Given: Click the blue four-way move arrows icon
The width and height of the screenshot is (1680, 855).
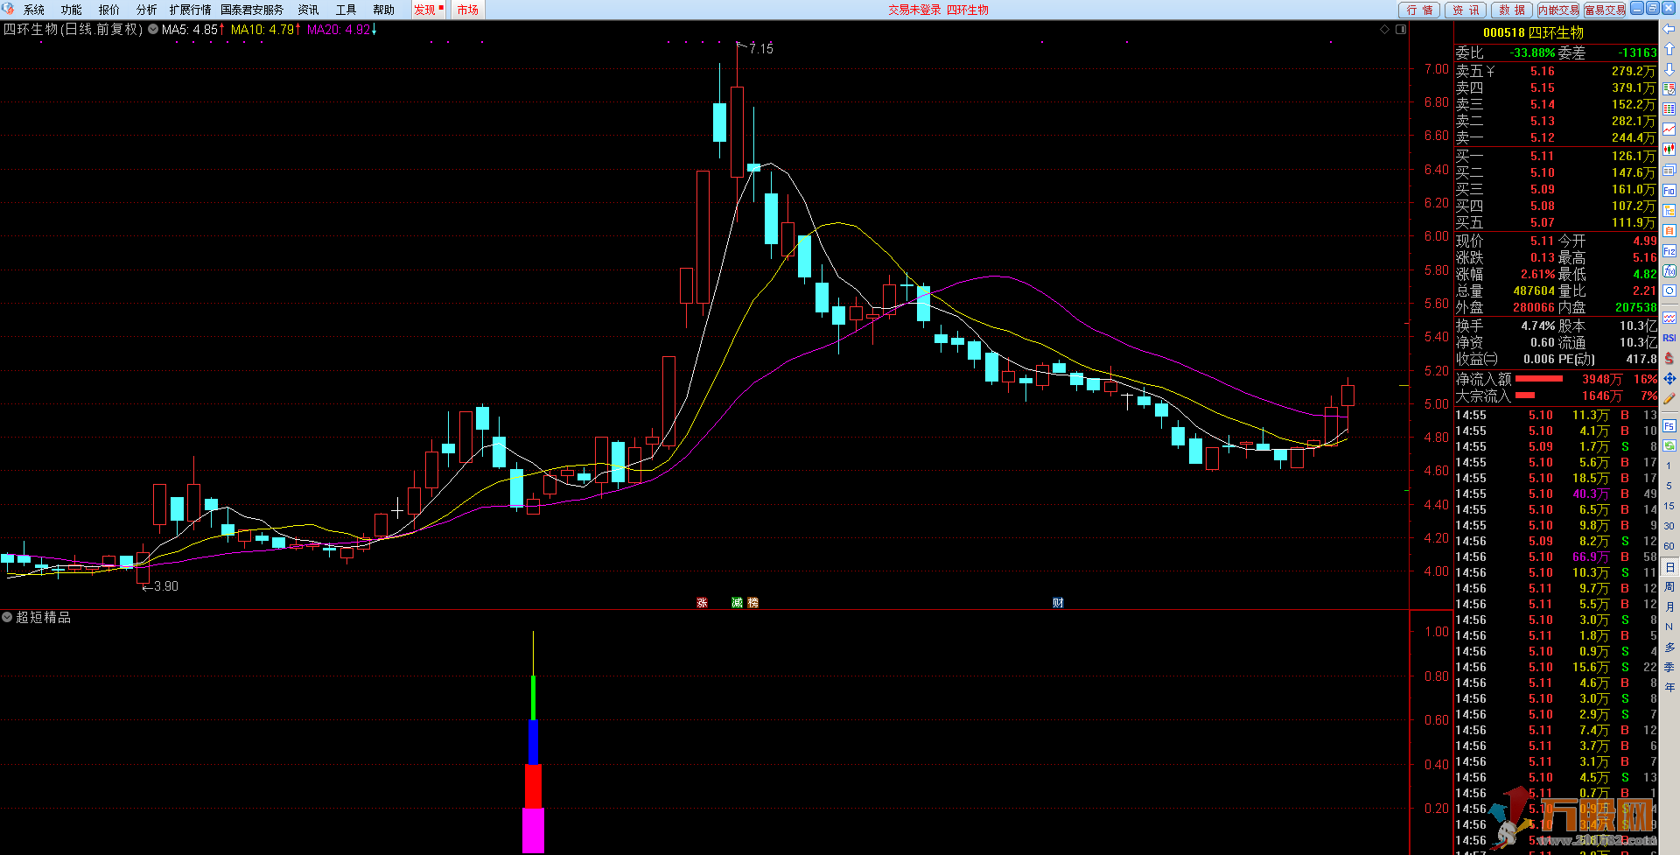Looking at the screenshot, I should 1669,378.
